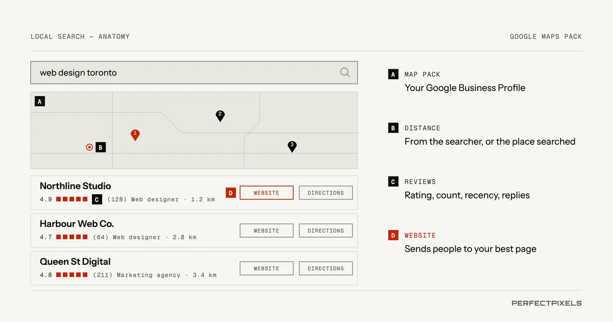This screenshot has width=613, height=322.
Task: Open the Queen St Digital listing title
Action: pos(75,262)
